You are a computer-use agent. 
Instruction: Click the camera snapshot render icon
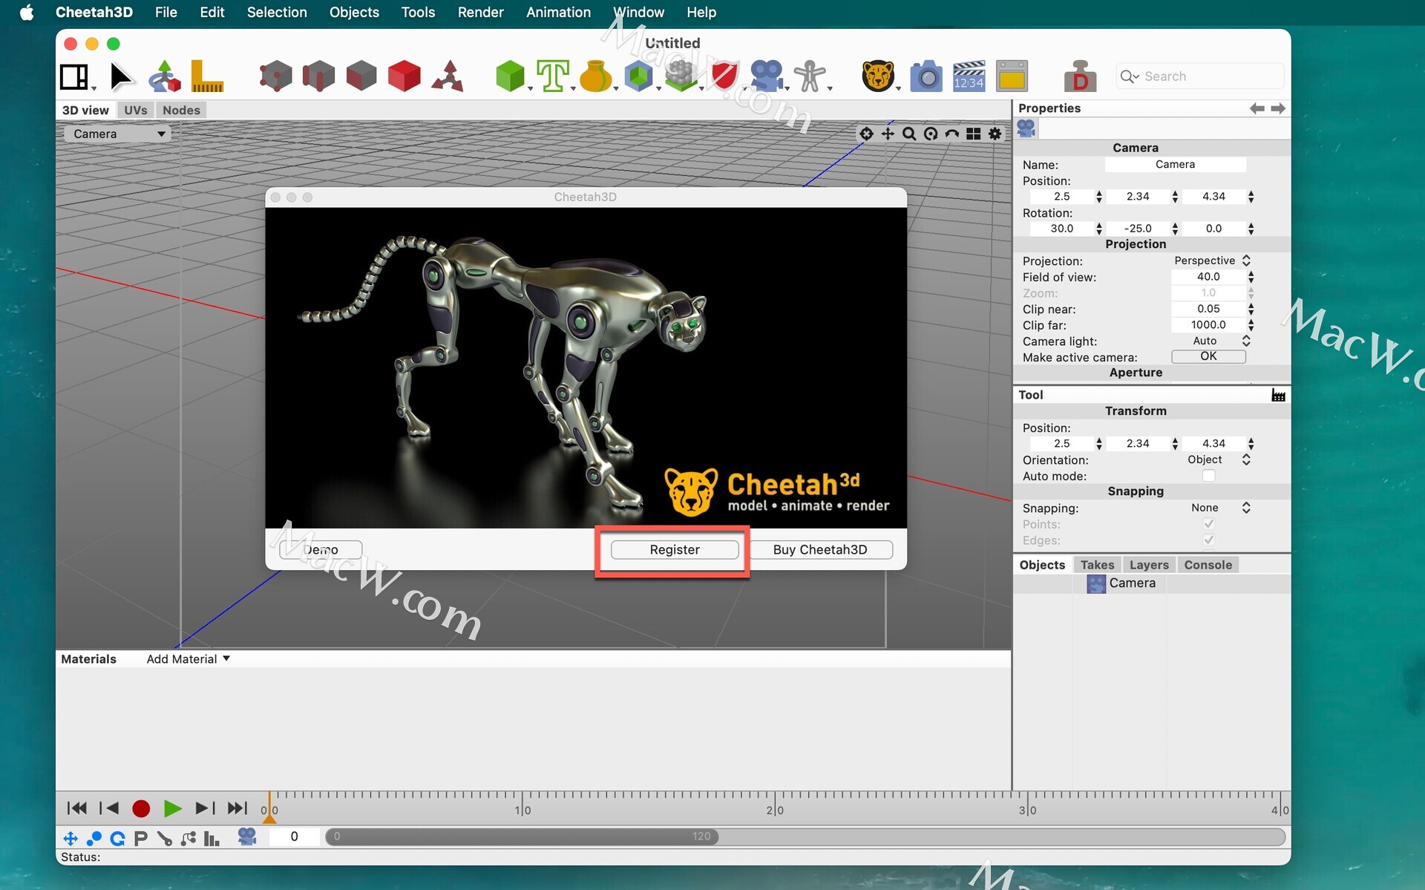click(x=926, y=76)
